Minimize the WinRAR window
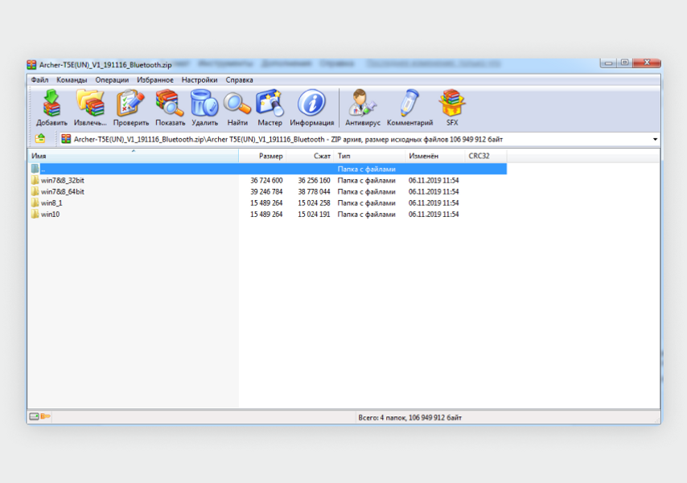The width and height of the screenshot is (687, 483). point(608,63)
